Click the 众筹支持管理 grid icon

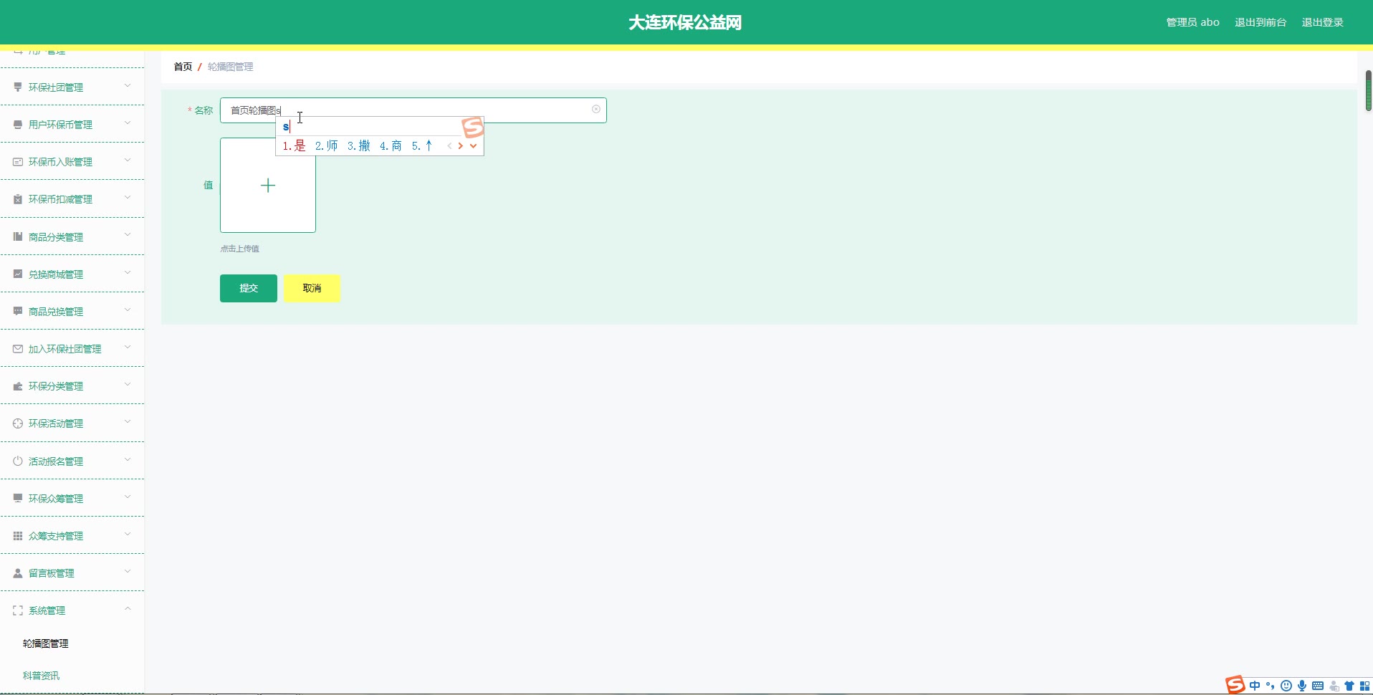click(18, 535)
